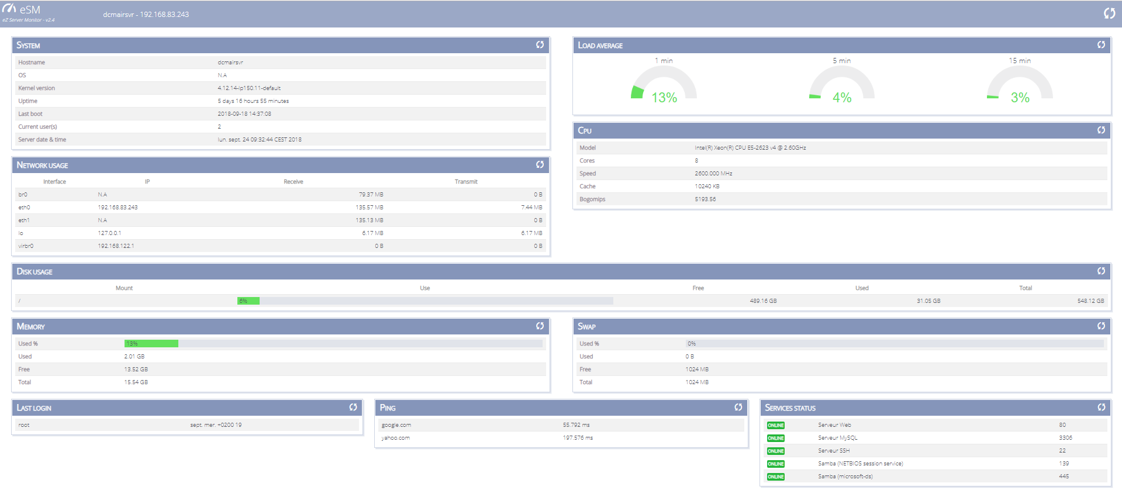Image resolution: width=1122 pixels, height=497 pixels.
Task: Click ONLINE badge for Serveur MySQL
Action: click(775, 439)
